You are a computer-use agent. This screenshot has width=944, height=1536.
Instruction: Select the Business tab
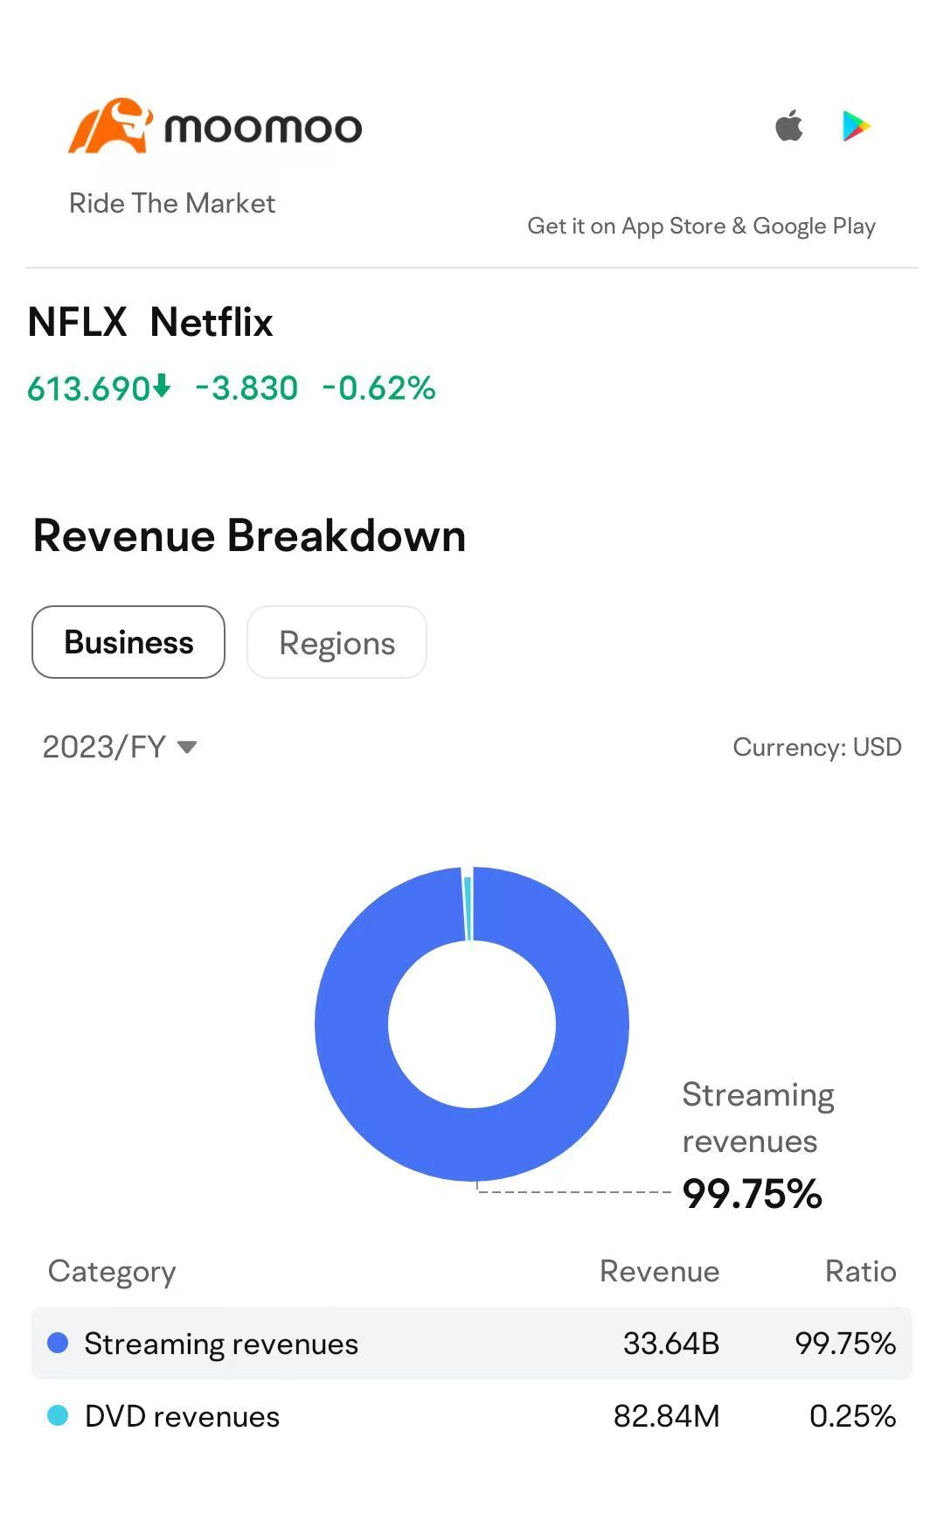pos(128,642)
